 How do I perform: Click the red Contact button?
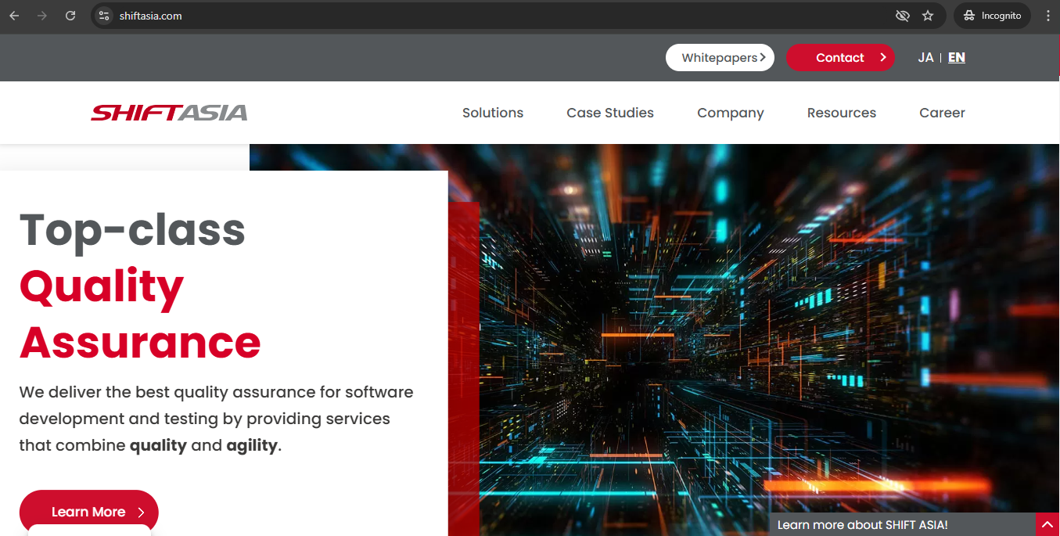(840, 57)
